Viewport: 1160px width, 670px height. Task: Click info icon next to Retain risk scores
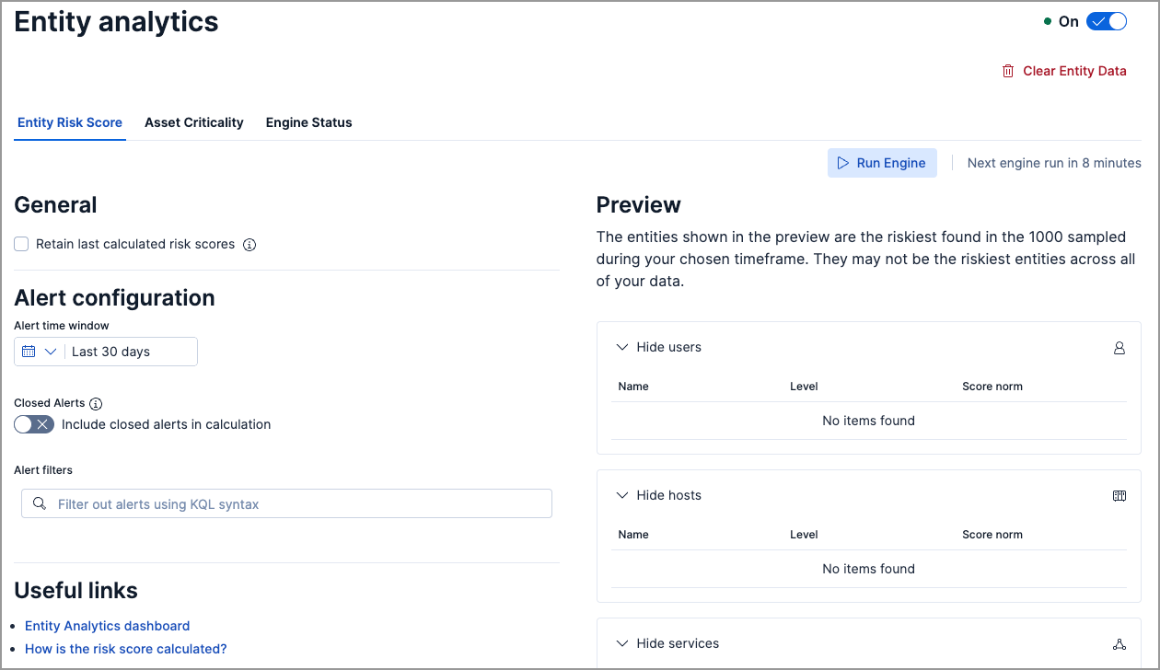pos(249,245)
